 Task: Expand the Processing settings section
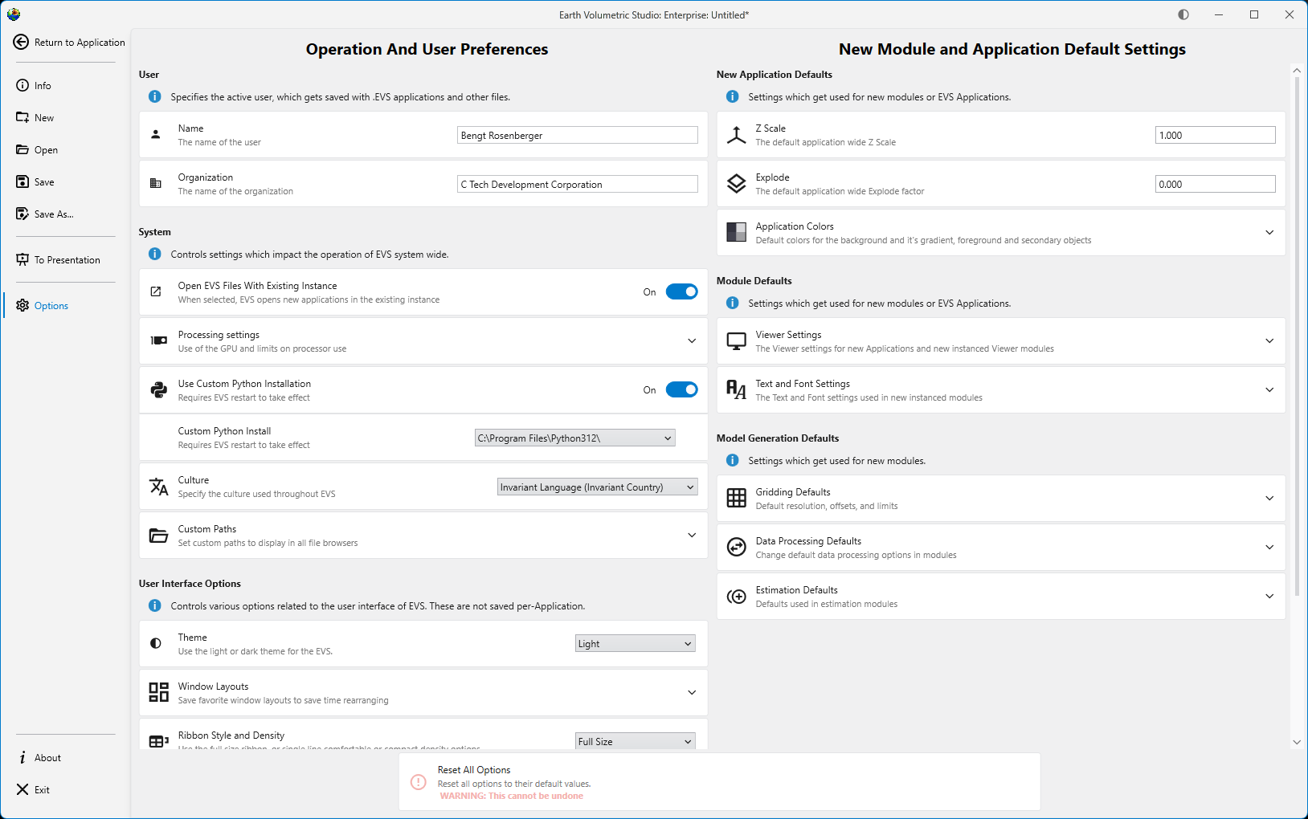coord(691,340)
